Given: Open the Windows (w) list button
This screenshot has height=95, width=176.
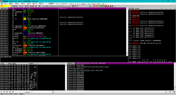Looking at the screenshot, I should click(52, 6).
